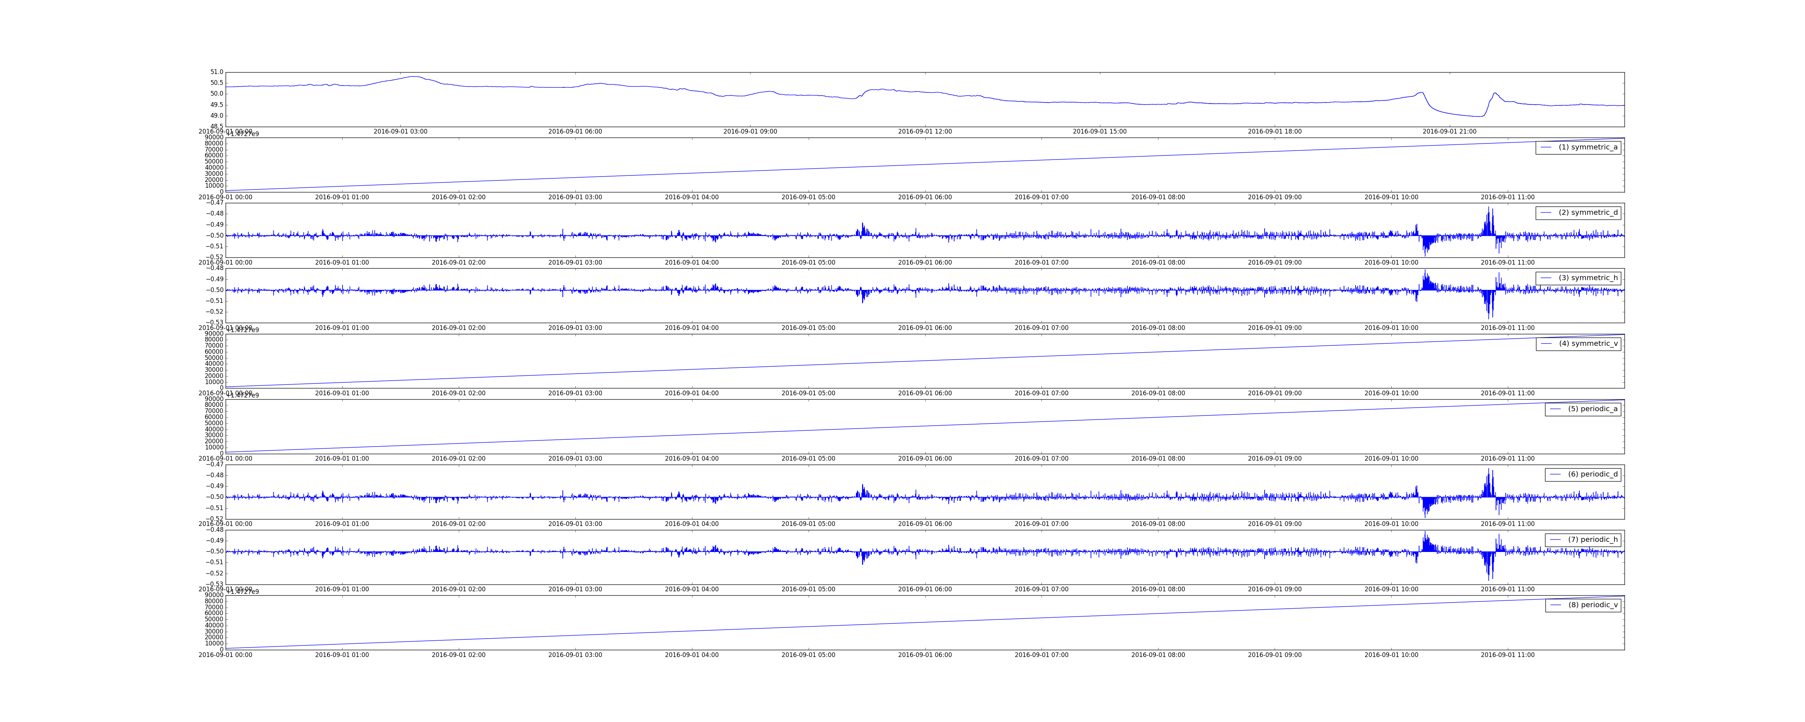Click the (6) periodic_d legend label
The image size is (1805, 722).
tap(1593, 475)
